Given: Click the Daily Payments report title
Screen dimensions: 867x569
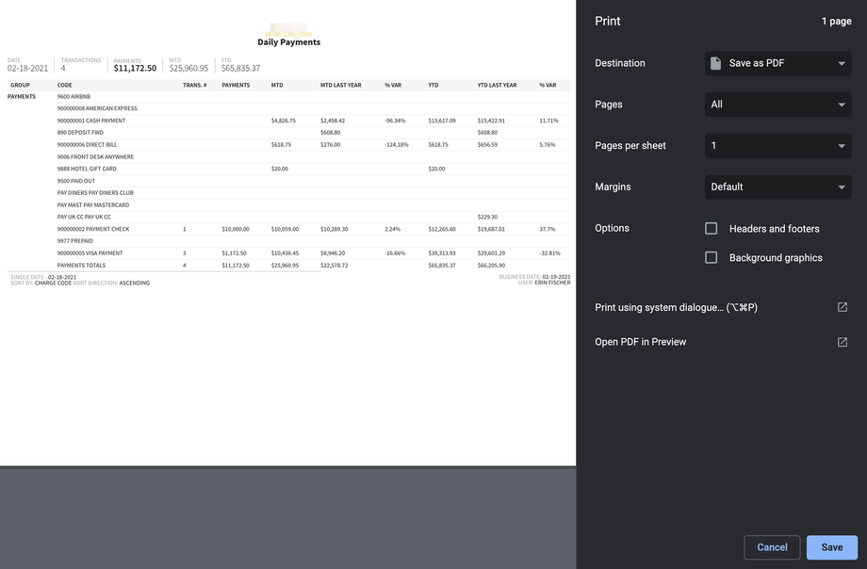Looking at the screenshot, I should [288, 42].
